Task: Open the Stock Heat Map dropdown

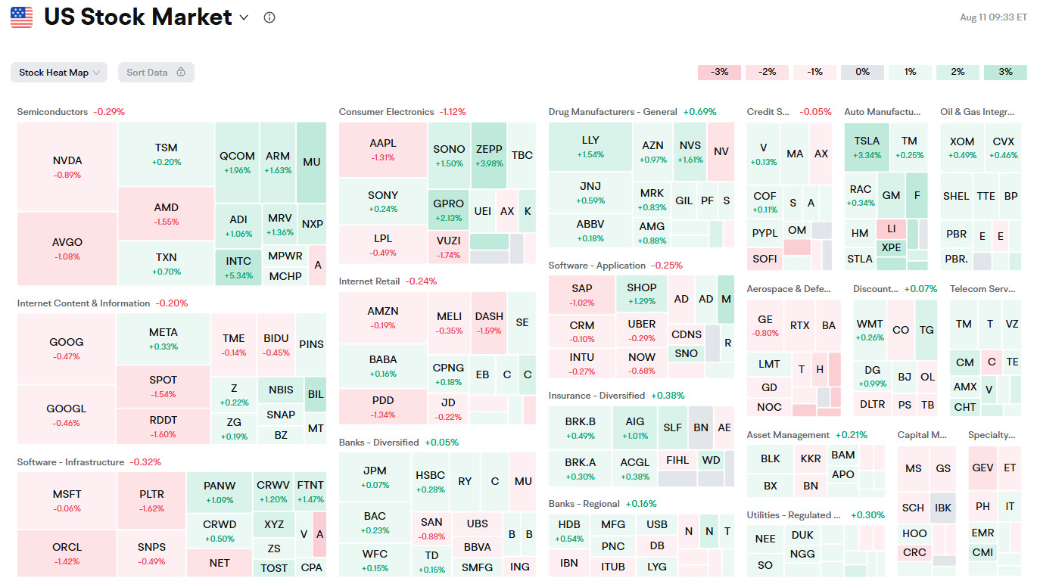Action: click(x=59, y=73)
